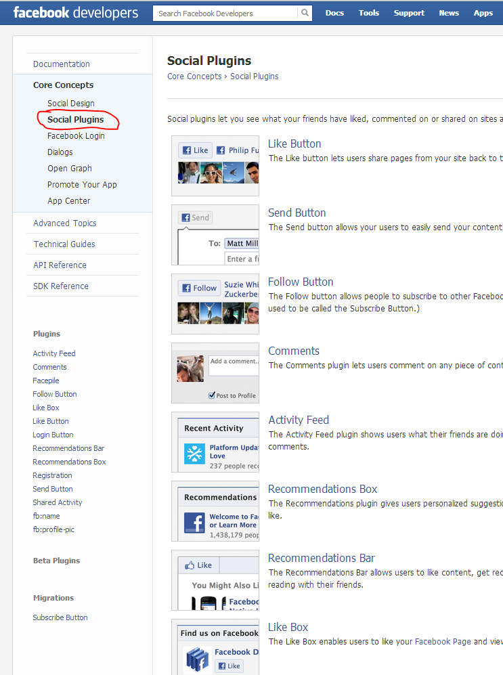Open Comments in Plugins list
Viewport: 503px width, 675px height.
[50, 367]
